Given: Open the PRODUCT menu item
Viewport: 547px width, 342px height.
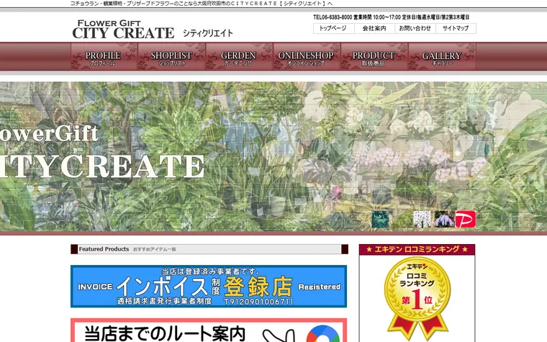Looking at the screenshot, I should 374,57.
